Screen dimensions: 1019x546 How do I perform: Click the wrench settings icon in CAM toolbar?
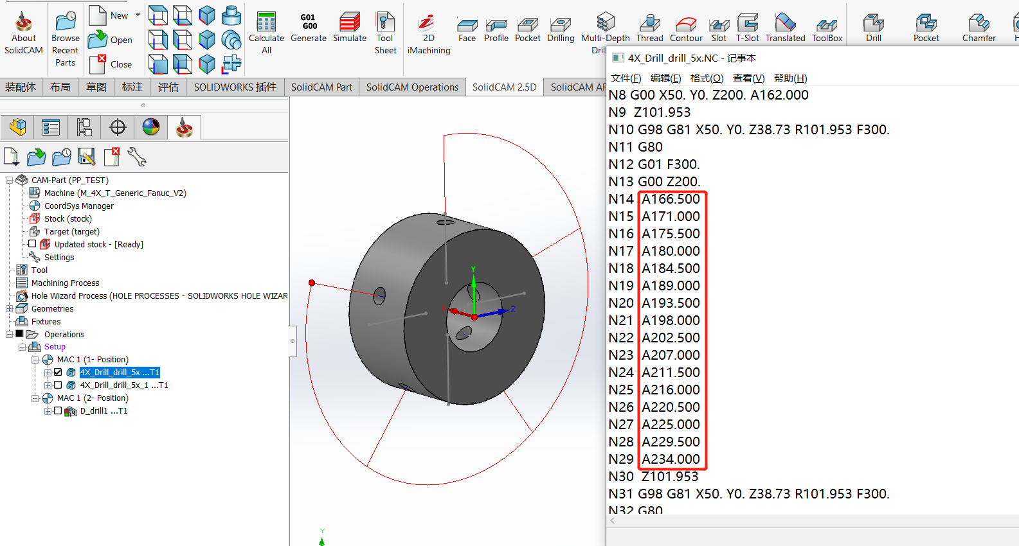137,157
